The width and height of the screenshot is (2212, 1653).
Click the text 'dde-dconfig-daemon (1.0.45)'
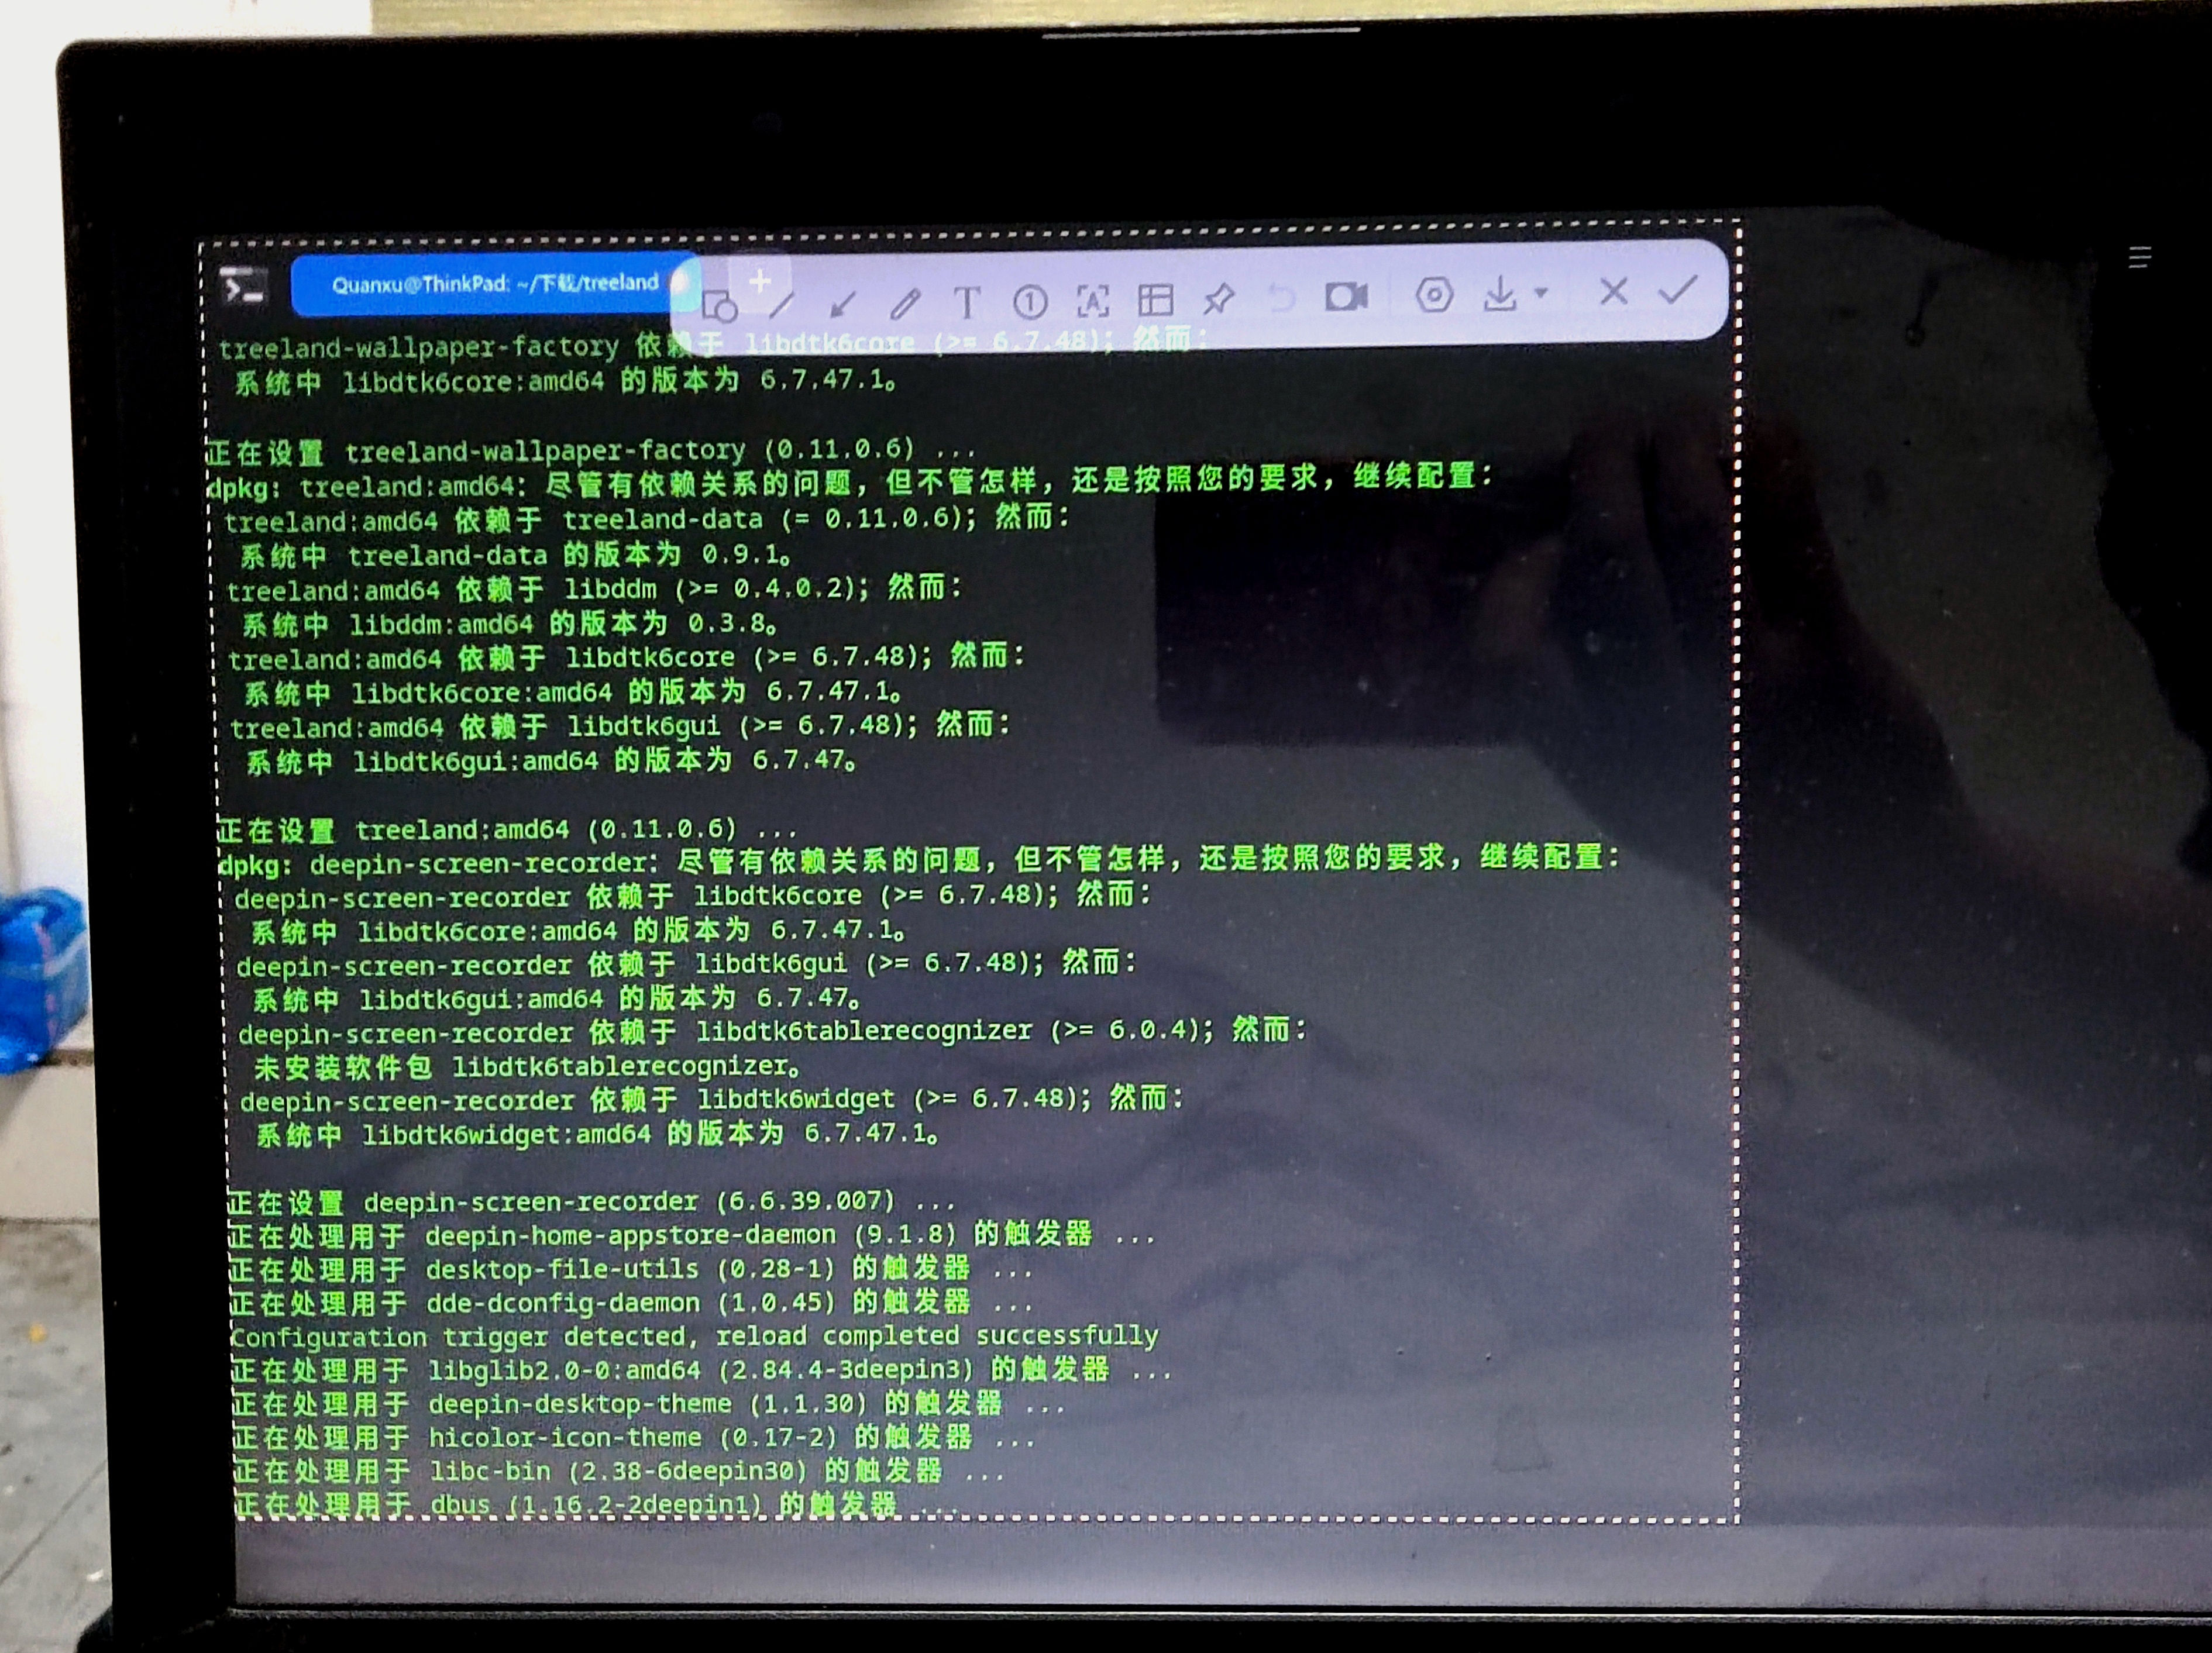click(631, 1303)
